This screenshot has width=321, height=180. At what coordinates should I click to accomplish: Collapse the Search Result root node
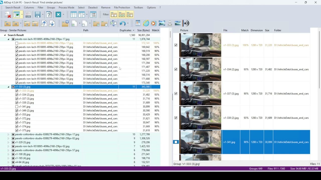tap(5, 35)
